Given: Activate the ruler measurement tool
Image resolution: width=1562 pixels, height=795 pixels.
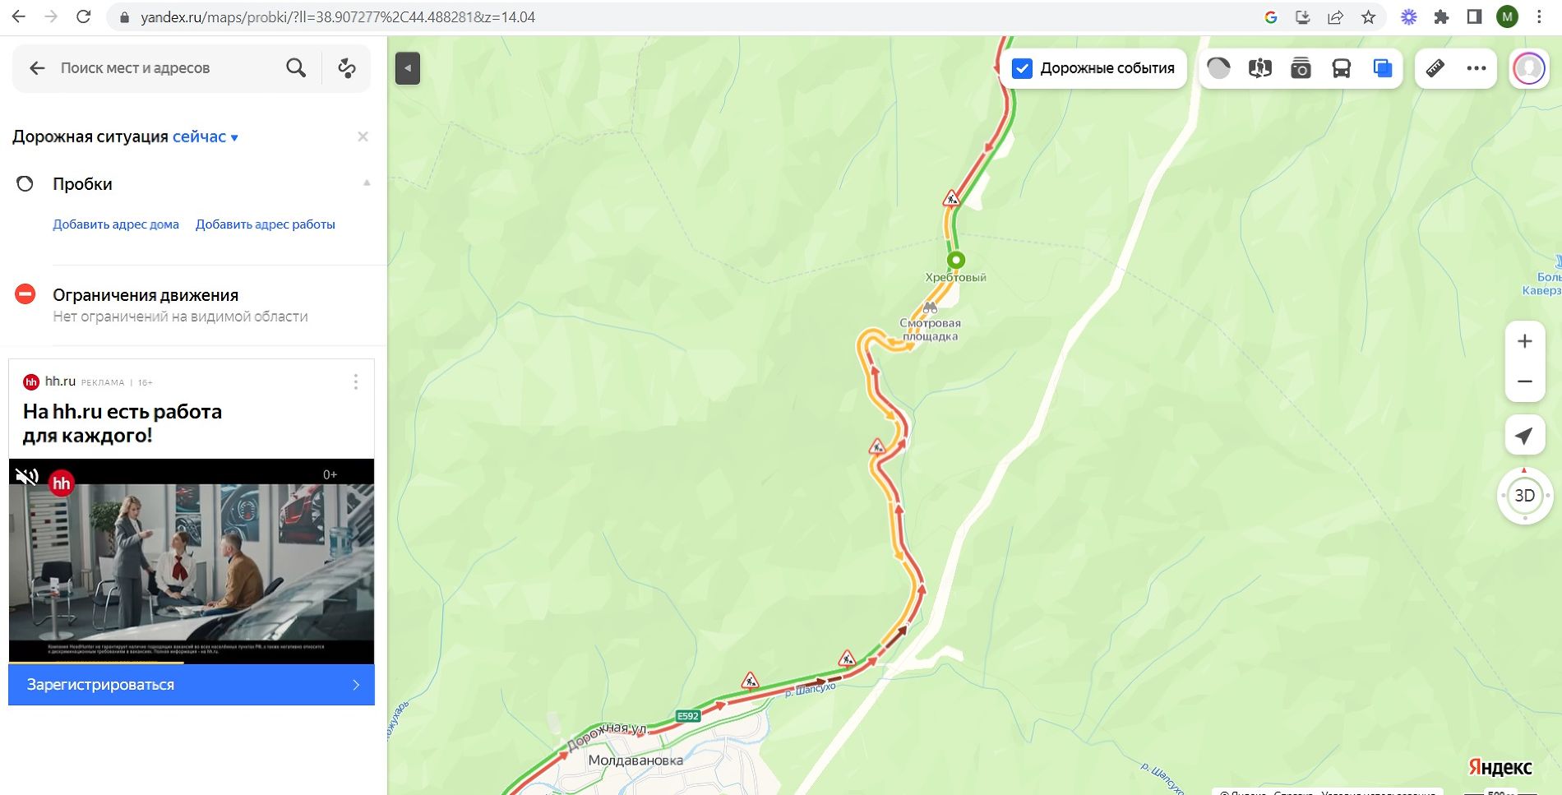Looking at the screenshot, I should (x=1435, y=68).
